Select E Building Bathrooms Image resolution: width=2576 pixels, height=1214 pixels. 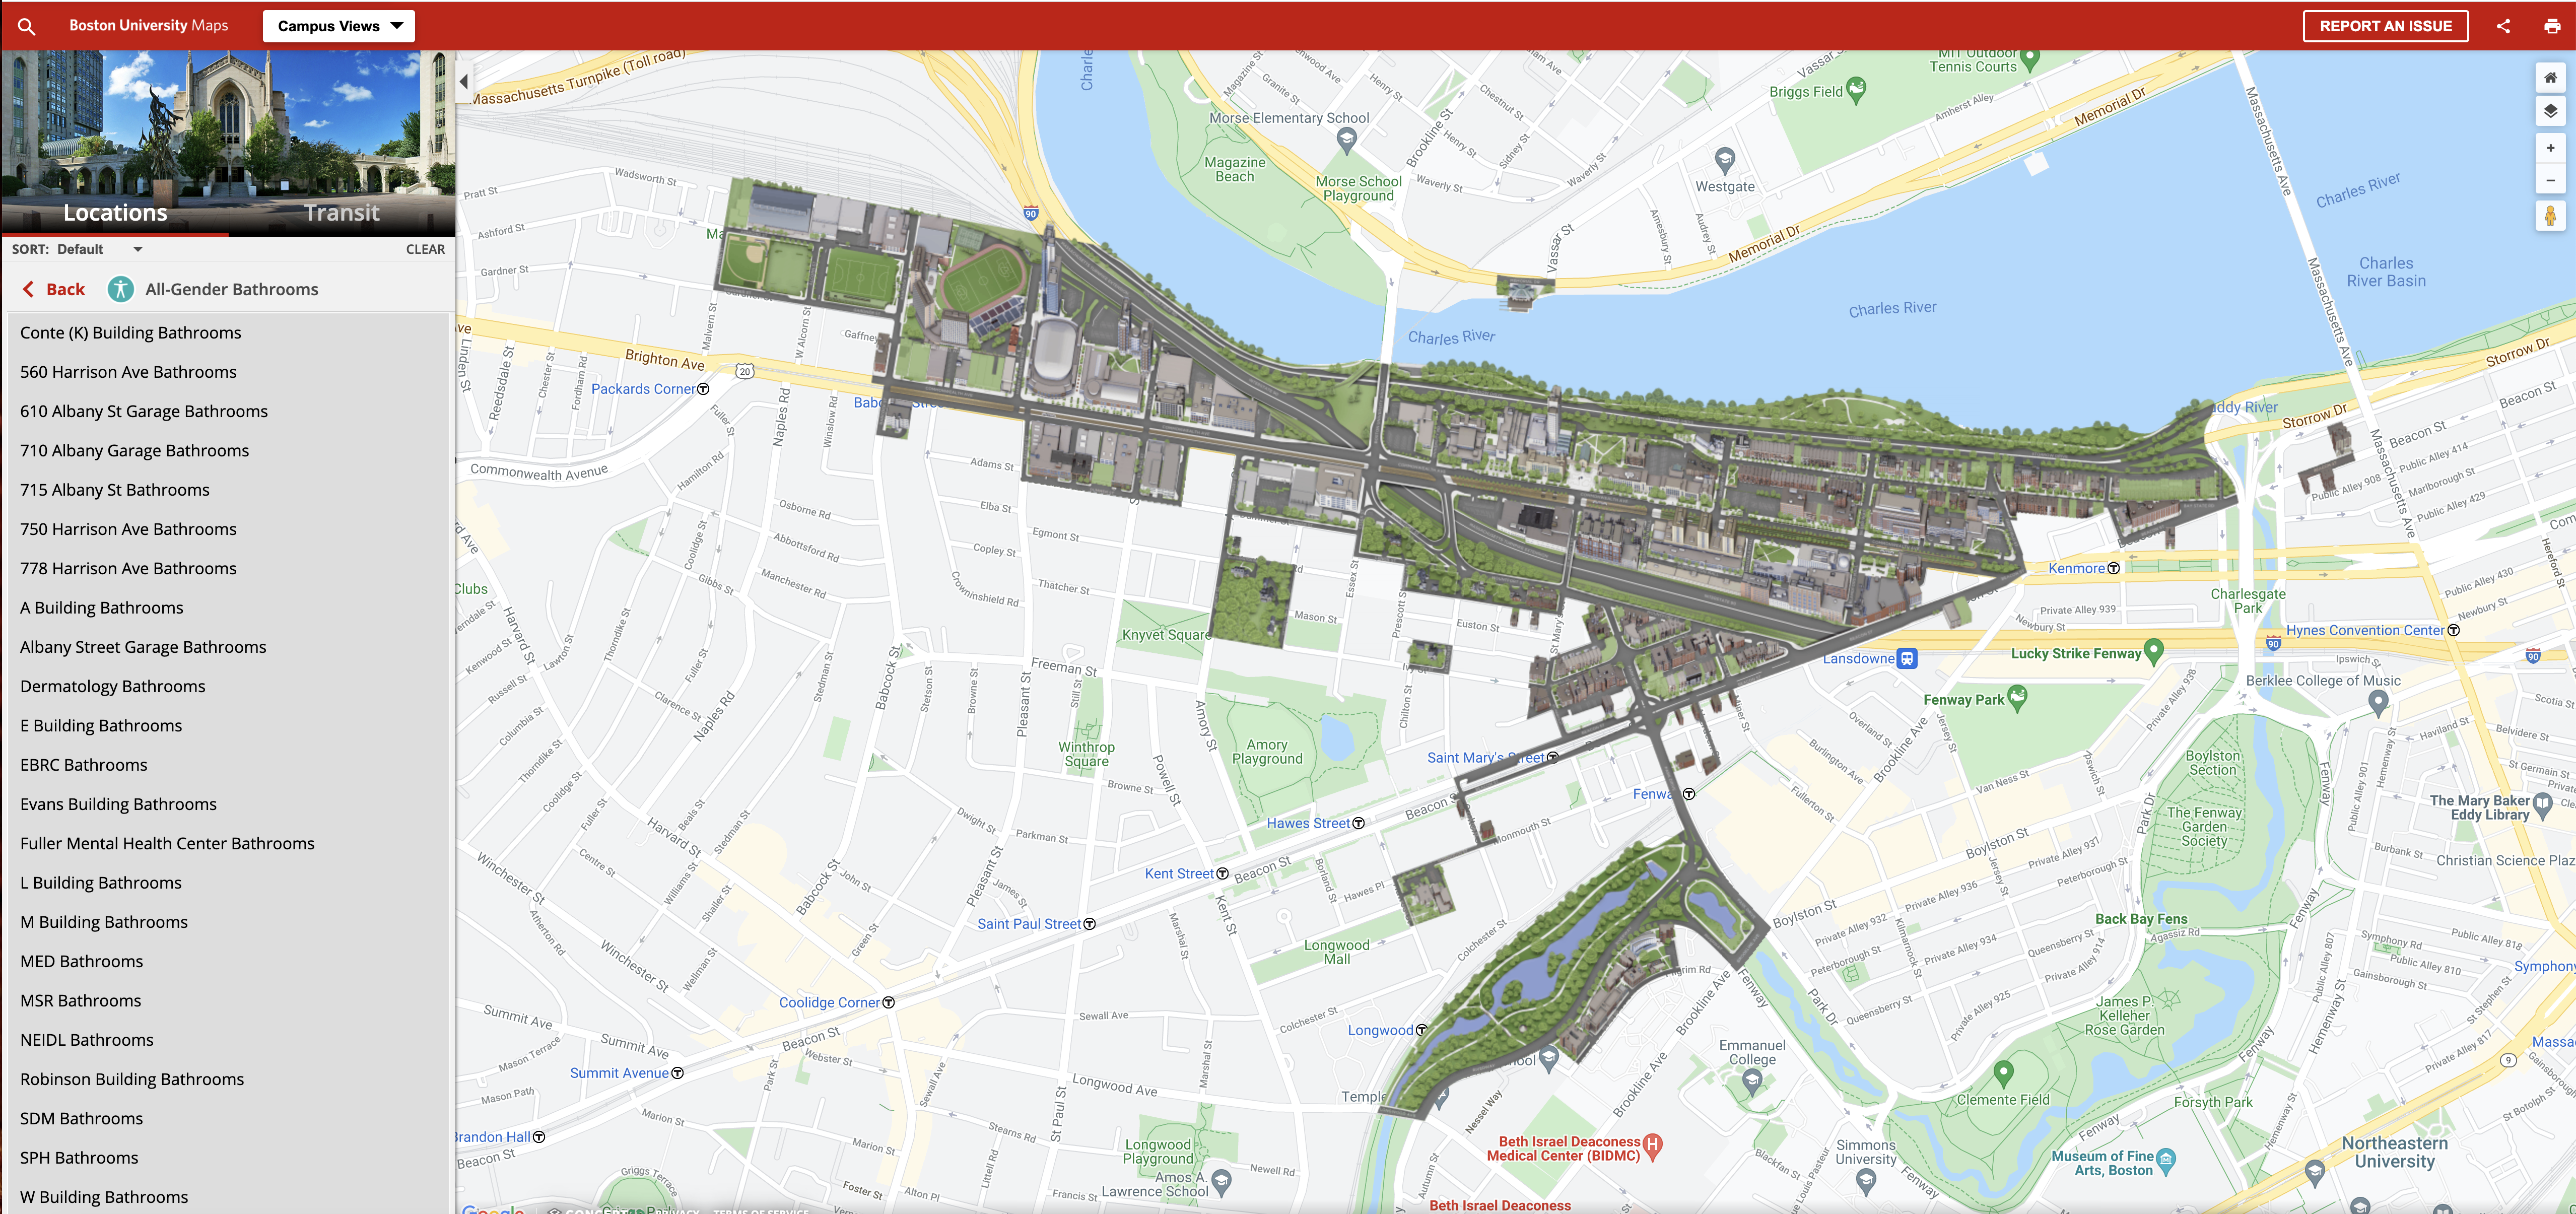(228, 726)
